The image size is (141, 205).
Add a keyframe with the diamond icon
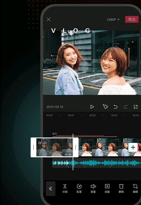point(105,107)
